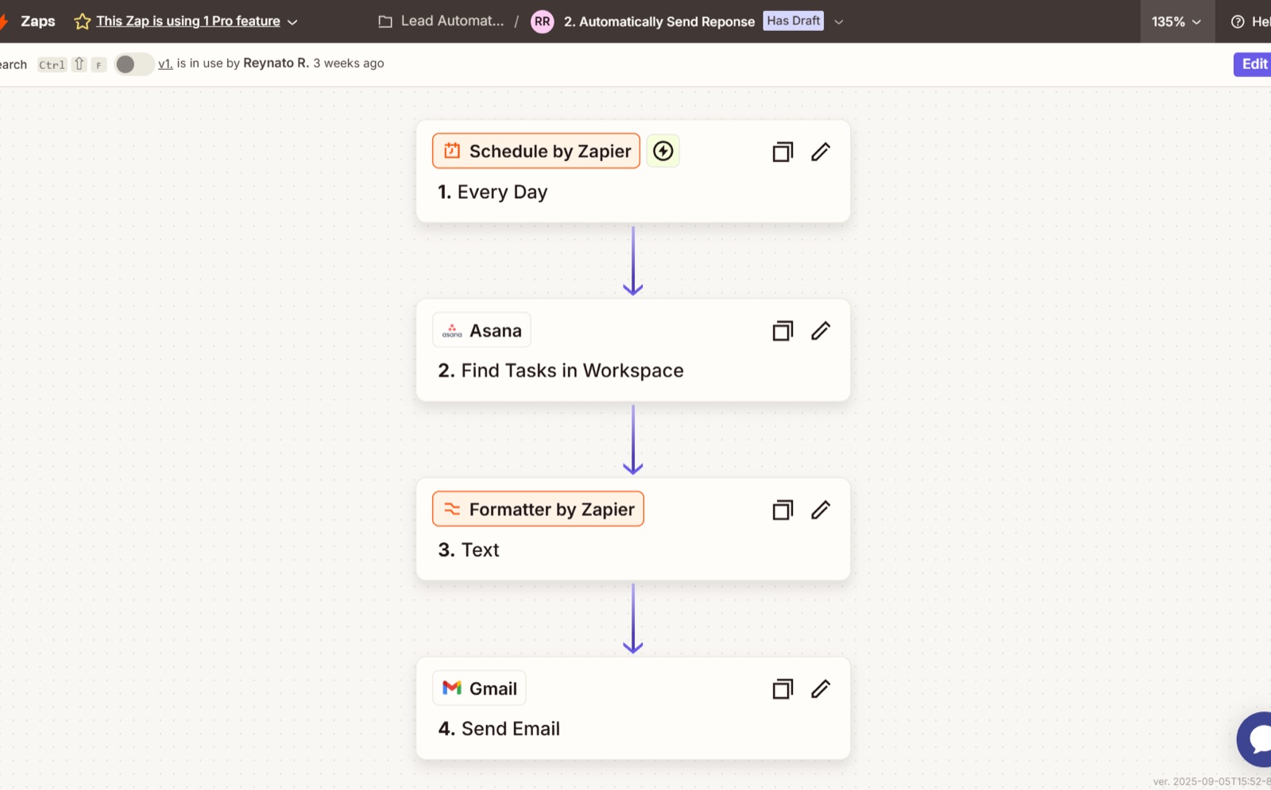Duplicate the Asana step
This screenshot has width=1271, height=790.
click(x=782, y=331)
